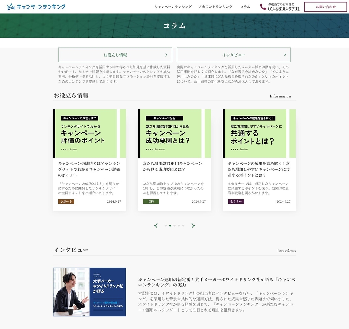The image size is (349, 329).
Task: Click chevron in お役立ち情報 box
Action: click(166, 55)
